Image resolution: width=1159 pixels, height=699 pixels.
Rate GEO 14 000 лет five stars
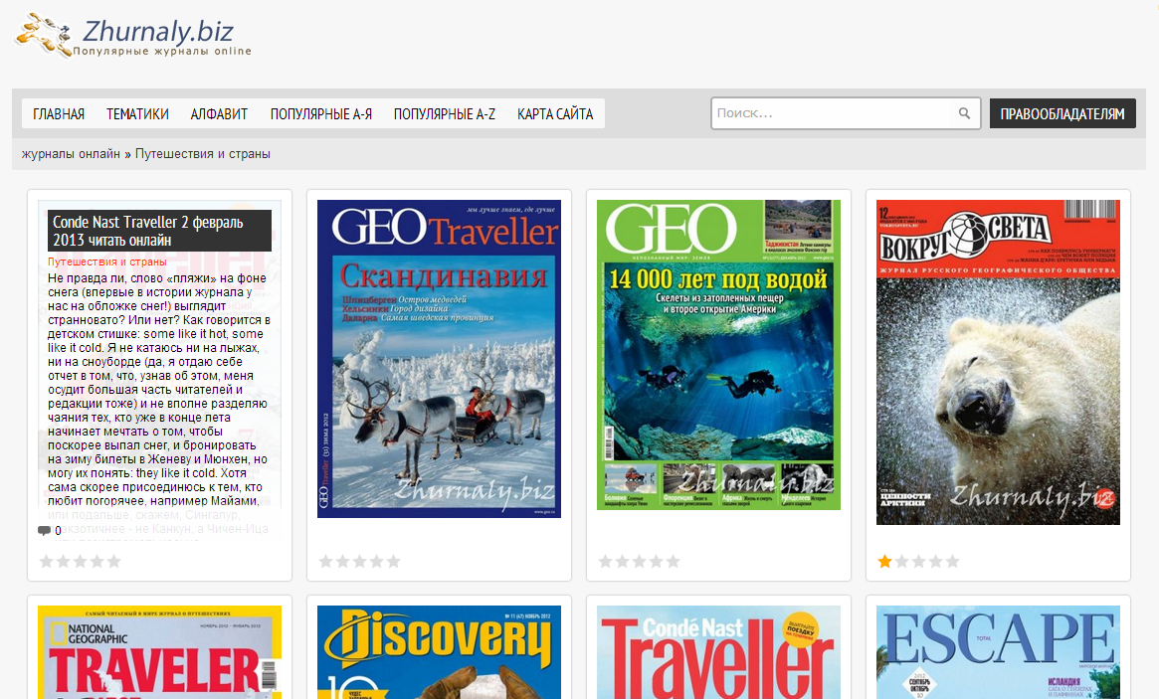(x=673, y=562)
